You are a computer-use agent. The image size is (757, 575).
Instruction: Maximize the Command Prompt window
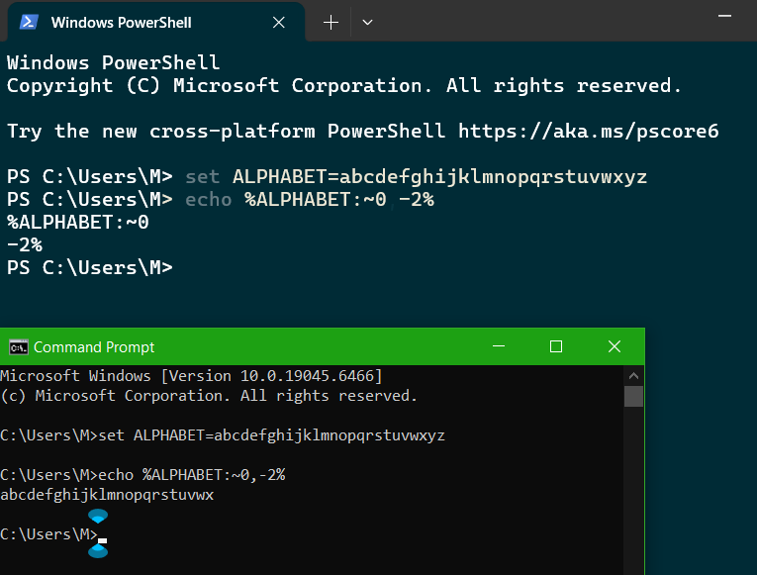(556, 346)
